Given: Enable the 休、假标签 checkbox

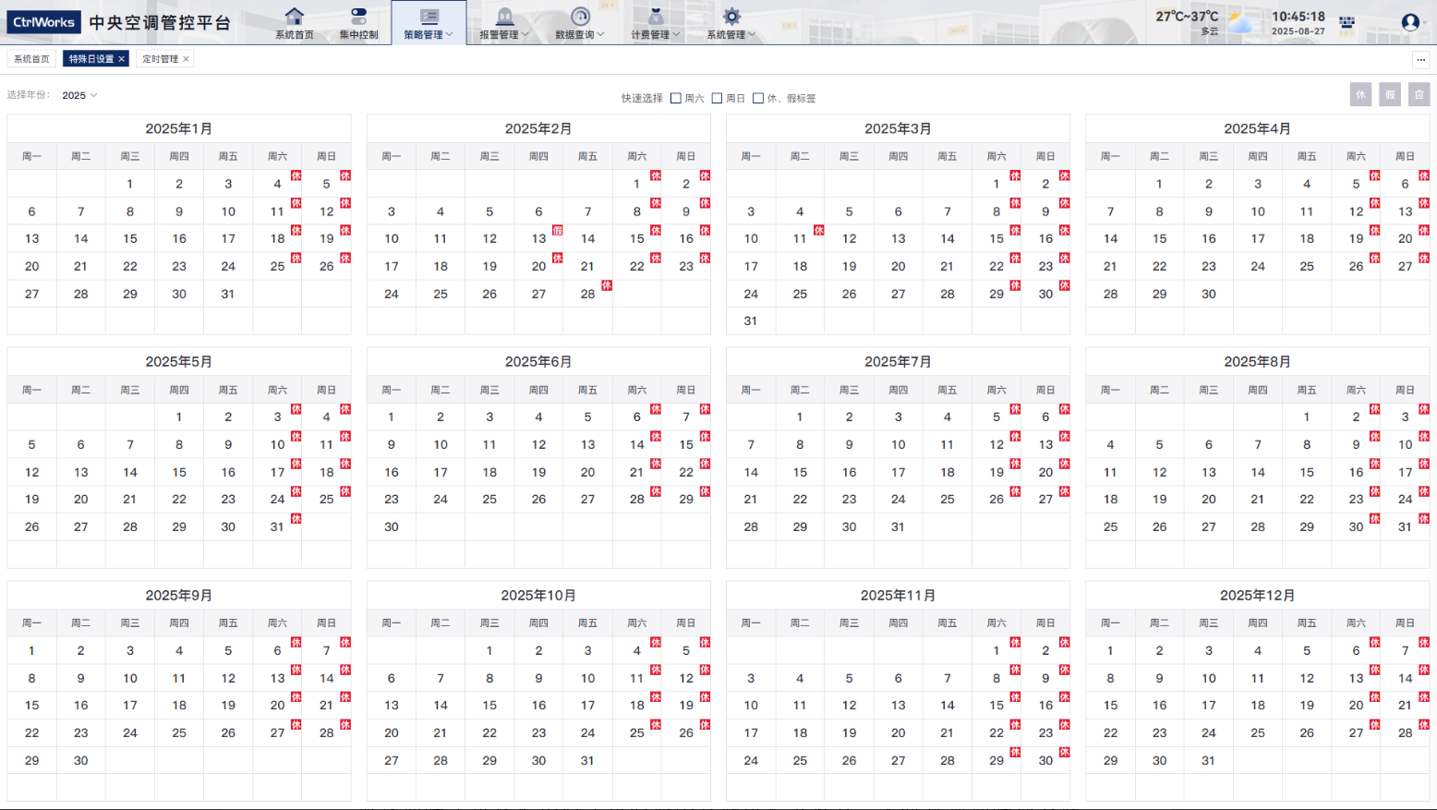Looking at the screenshot, I should point(758,98).
